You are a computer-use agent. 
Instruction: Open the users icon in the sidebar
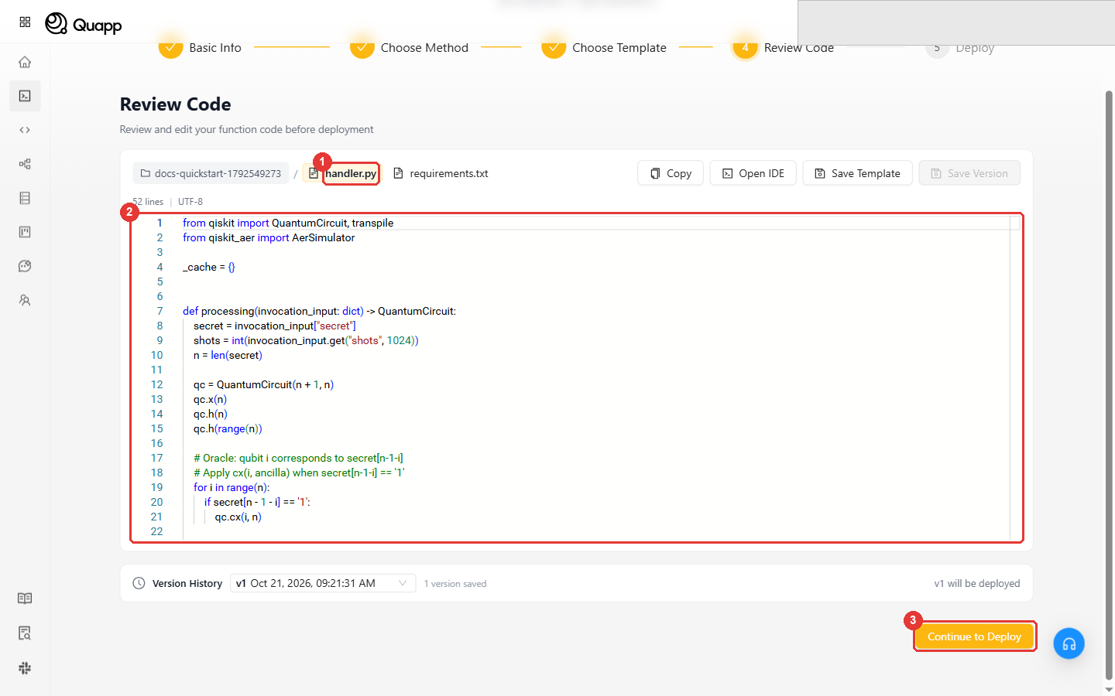[x=25, y=300]
